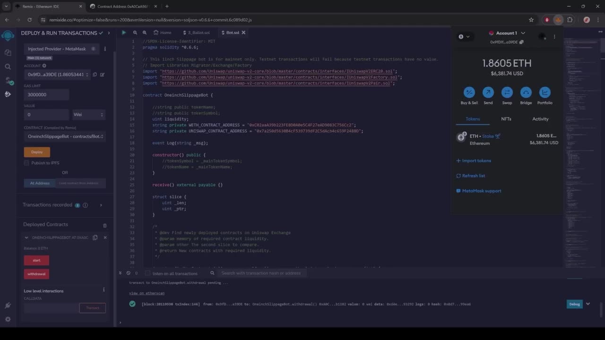This screenshot has width=605, height=340.
Task: Run script with the play icon
Action: click(124, 33)
